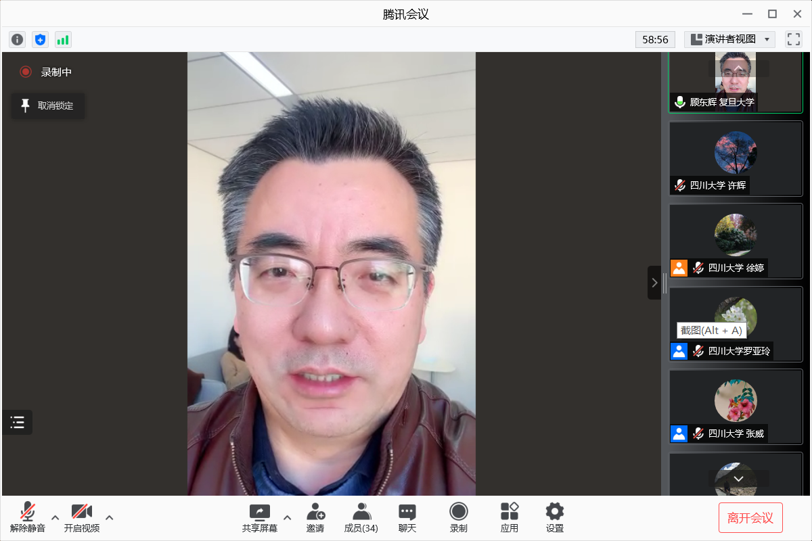Unpin video with 取消锁定 button
The image size is (812, 541).
click(x=48, y=105)
